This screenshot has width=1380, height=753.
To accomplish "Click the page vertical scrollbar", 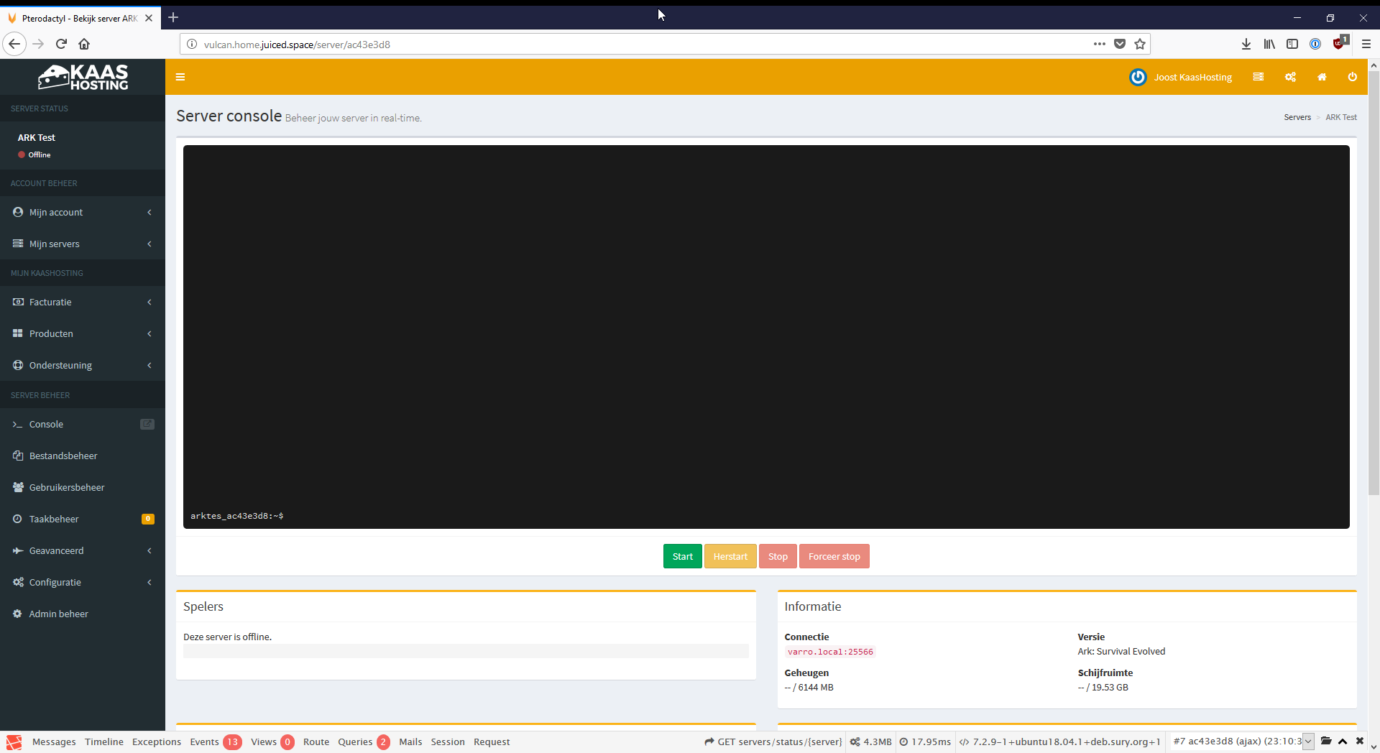I will pos(1374,287).
